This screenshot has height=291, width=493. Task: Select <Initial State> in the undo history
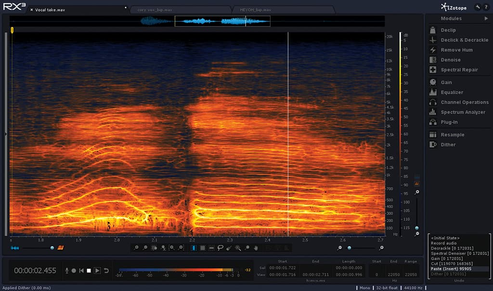coord(445,238)
